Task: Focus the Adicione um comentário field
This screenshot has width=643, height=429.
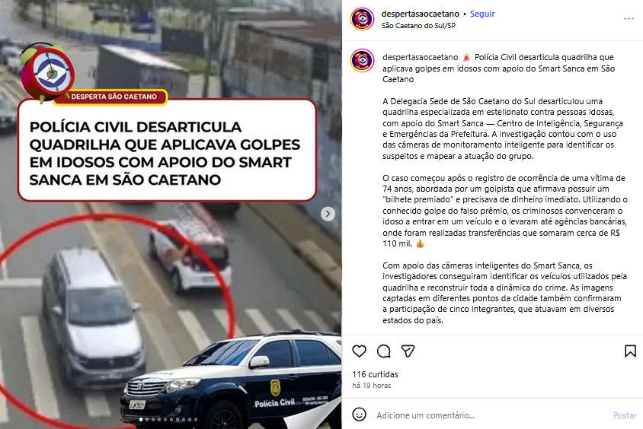Action: (491, 415)
